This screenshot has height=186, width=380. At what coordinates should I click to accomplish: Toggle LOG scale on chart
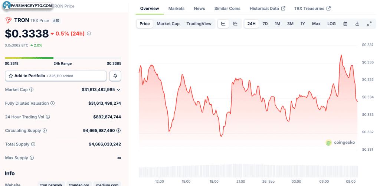click(x=331, y=24)
